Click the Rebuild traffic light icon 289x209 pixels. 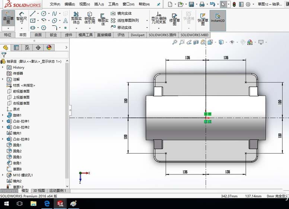(234, 4)
